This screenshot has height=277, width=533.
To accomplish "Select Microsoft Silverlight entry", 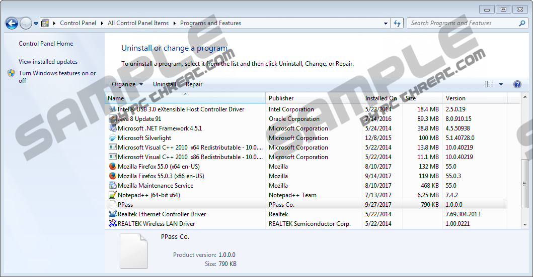I will tap(144, 138).
